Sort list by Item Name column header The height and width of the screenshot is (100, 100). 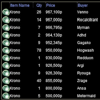[x=20, y=5]
